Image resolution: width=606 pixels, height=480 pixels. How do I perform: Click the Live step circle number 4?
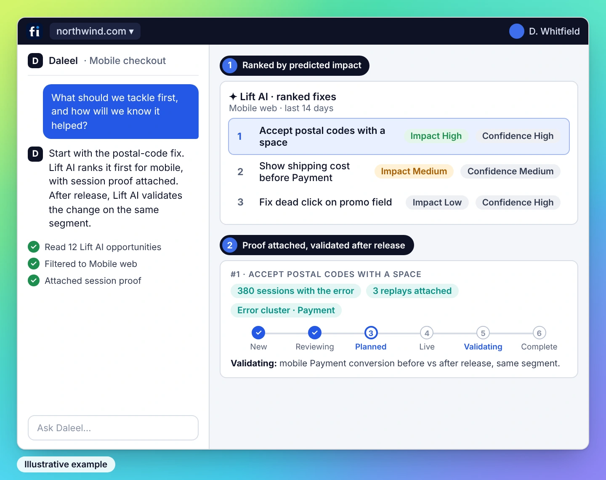(x=427, y=333)
